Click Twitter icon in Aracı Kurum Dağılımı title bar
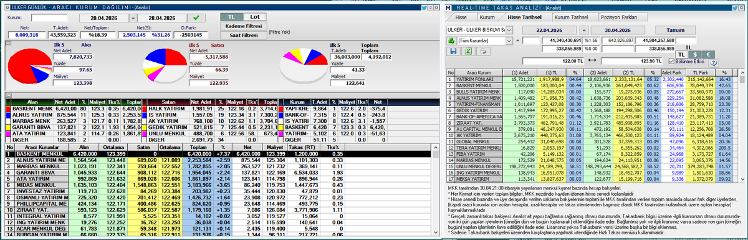 tap(424, 7)
